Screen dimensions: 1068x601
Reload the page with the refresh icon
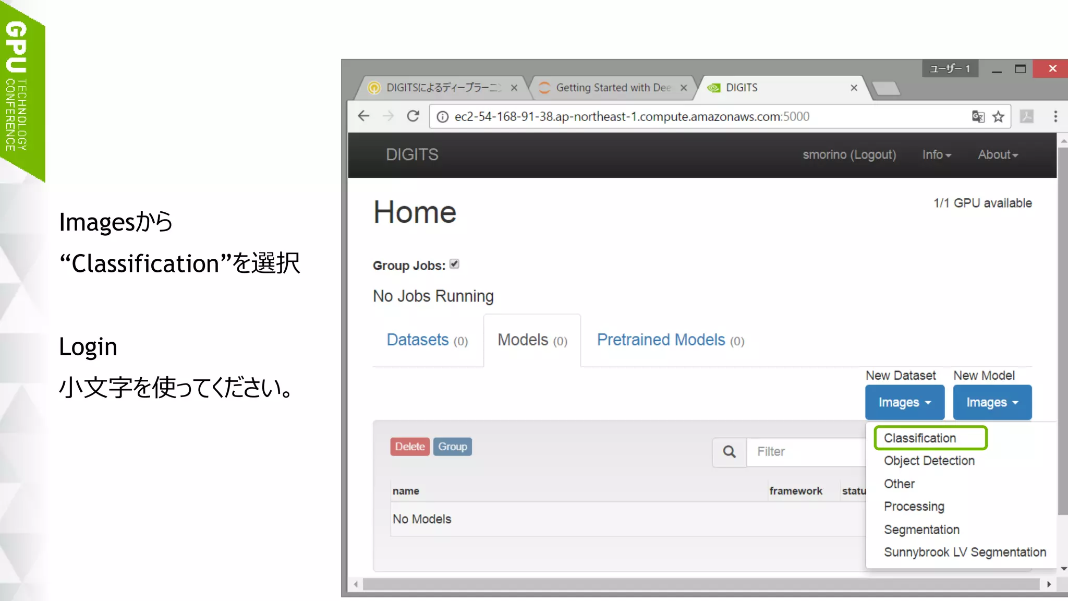tap(413, 116)
